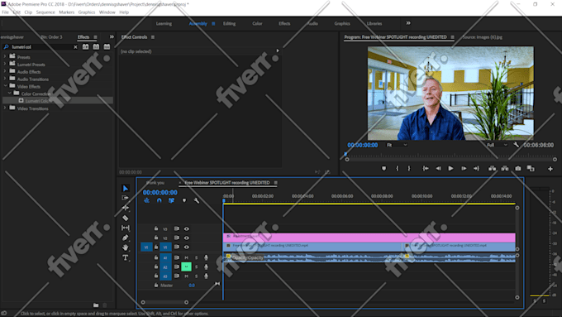Select the pink adjustment layer clip
562x317 pixels.
(369, 238)
